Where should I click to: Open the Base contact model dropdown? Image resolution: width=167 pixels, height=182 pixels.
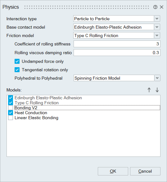click(157, 27)
